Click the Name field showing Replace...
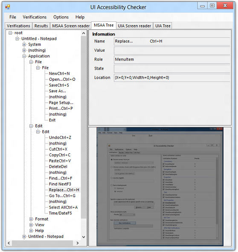Viewport: 238px width, 252px height. click(172, 41)
